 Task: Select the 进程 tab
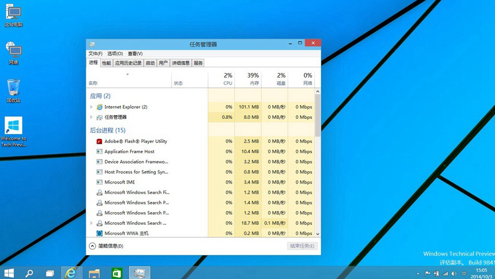pos(93,63)
